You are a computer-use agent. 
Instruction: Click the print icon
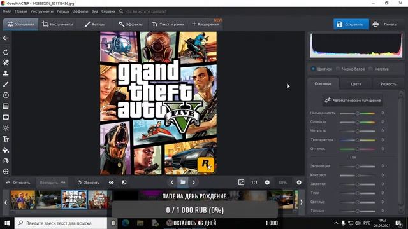point(375,24)
